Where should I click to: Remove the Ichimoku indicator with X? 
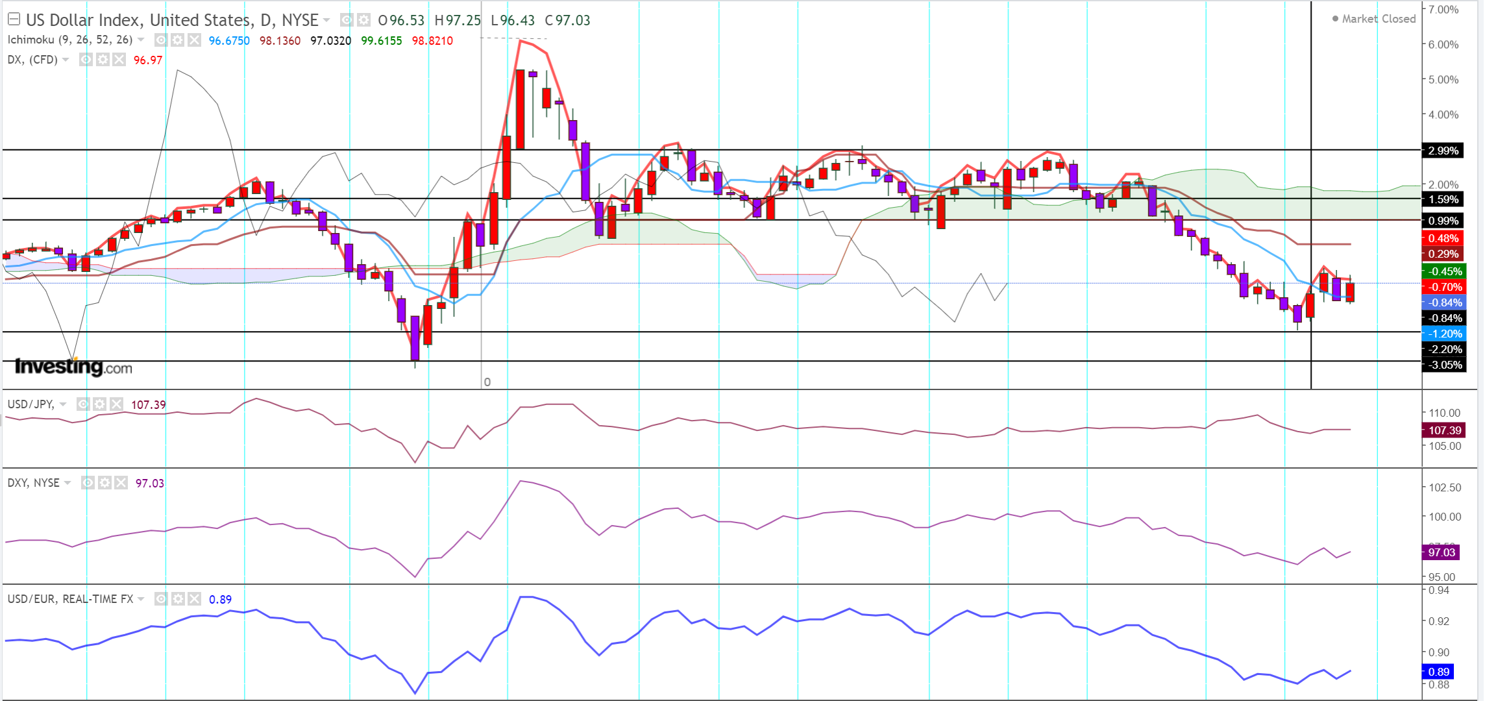(194, 40)
